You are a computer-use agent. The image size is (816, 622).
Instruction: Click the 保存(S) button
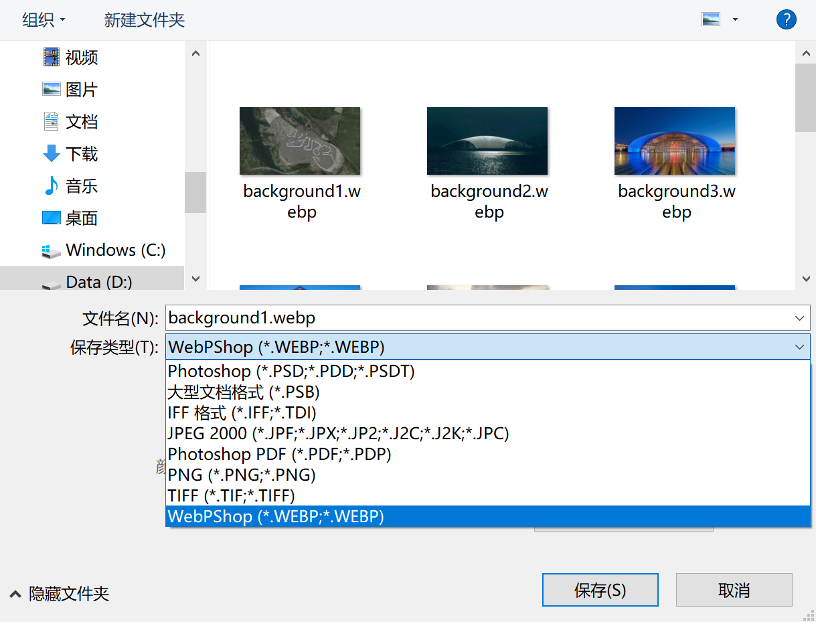599,589
